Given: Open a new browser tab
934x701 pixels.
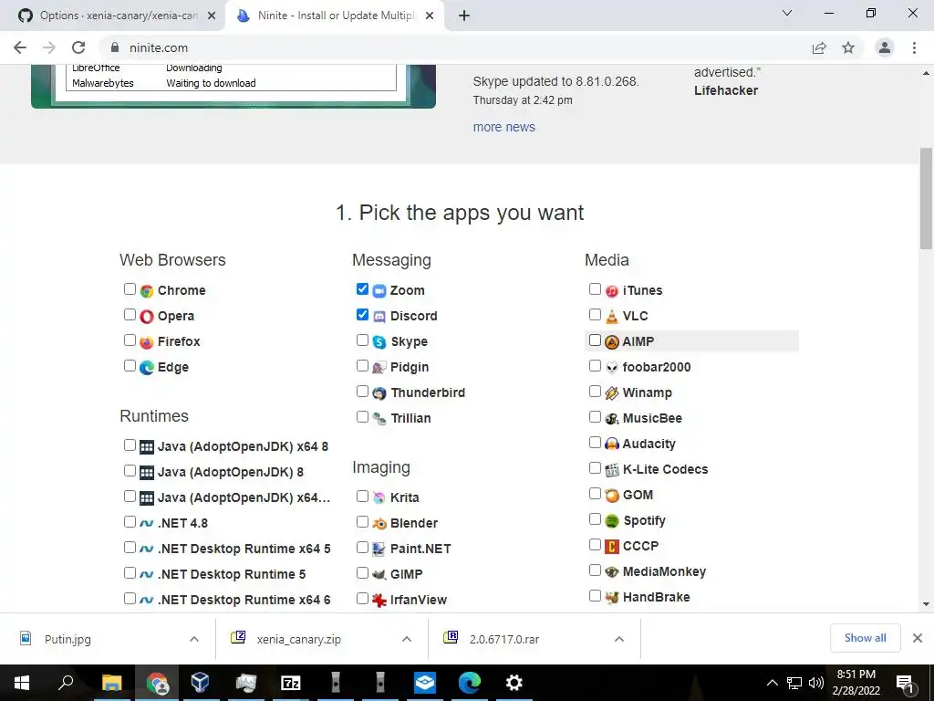Looking at the screenshot, I should tap(464, 16).
